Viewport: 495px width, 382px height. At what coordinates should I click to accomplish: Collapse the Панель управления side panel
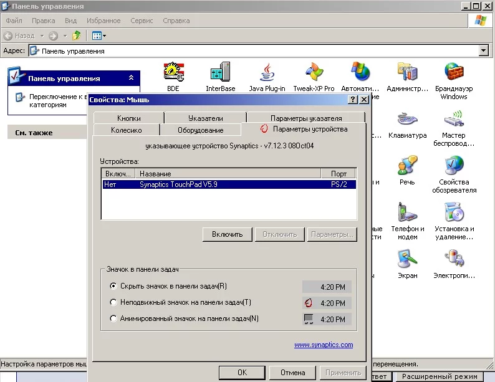(x=131, y=78)
